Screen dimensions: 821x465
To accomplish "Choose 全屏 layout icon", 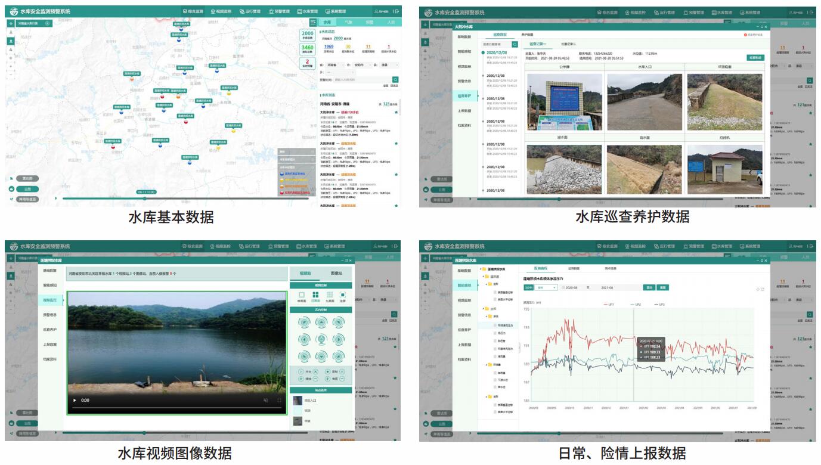I will pos(342,294).
